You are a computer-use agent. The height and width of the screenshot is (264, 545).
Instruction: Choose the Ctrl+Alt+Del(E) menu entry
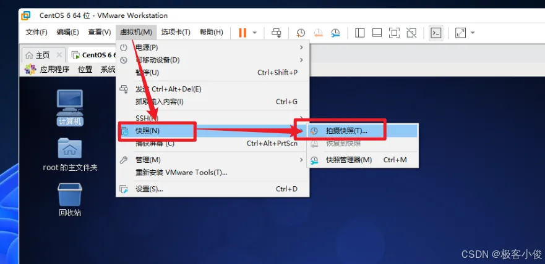coord(212,89)
